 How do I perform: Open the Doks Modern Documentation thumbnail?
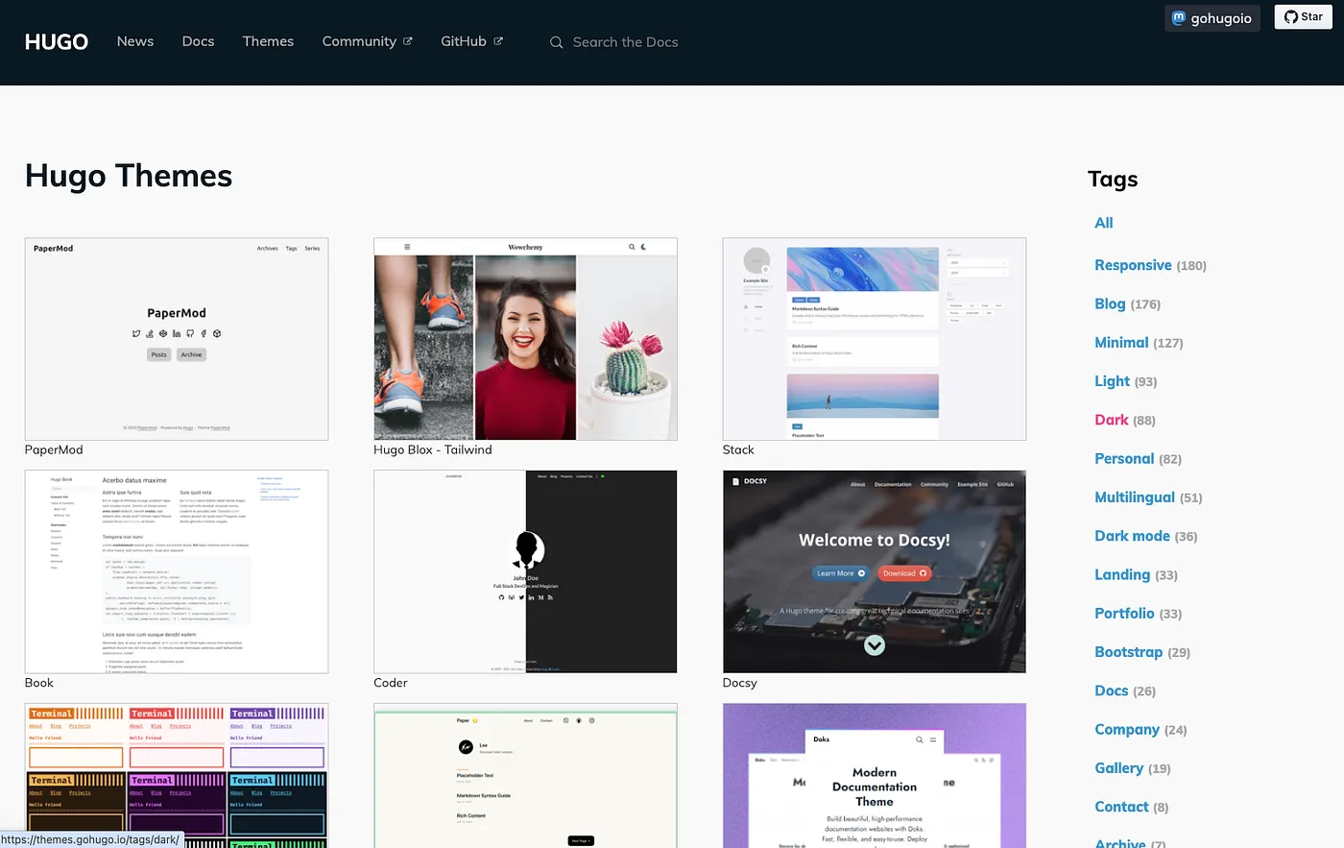[875, 776]
